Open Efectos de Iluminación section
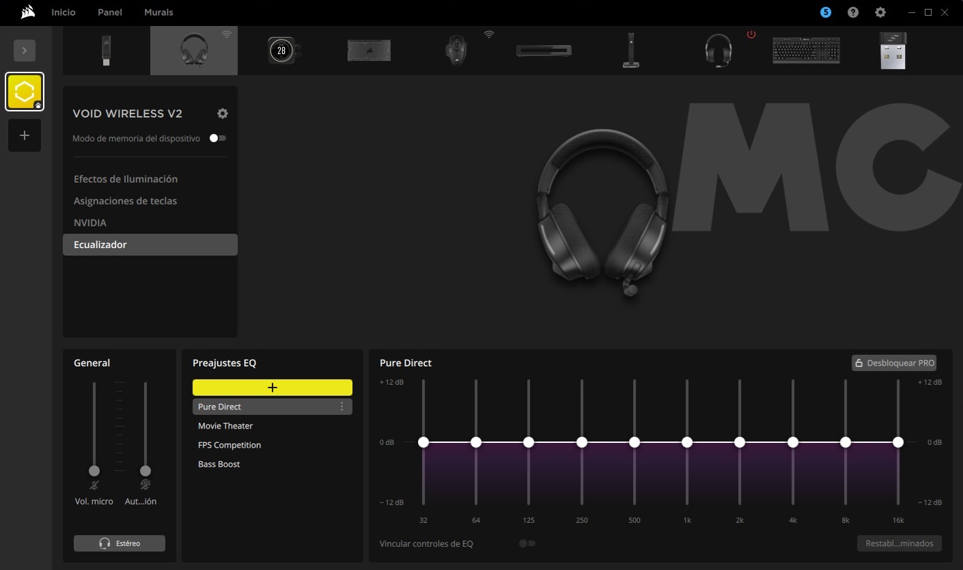The width and height of the screenshot is (963, 570). tap(126, 179)
